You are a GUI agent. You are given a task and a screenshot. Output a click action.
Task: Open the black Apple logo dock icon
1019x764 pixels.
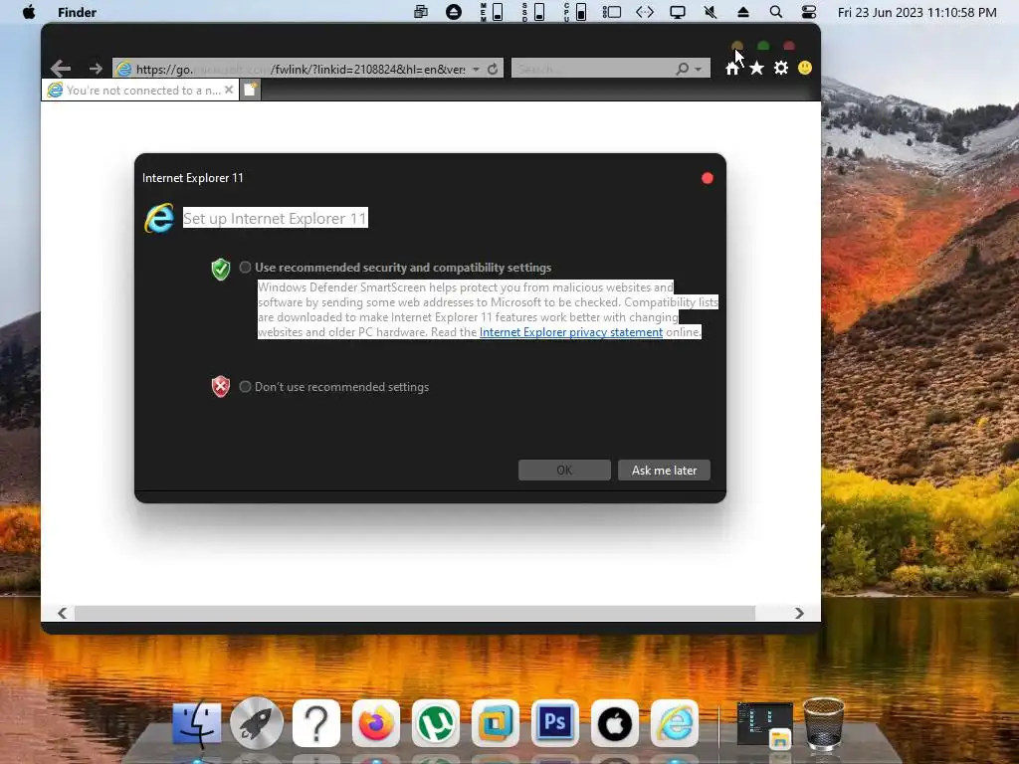click(615, 723)
